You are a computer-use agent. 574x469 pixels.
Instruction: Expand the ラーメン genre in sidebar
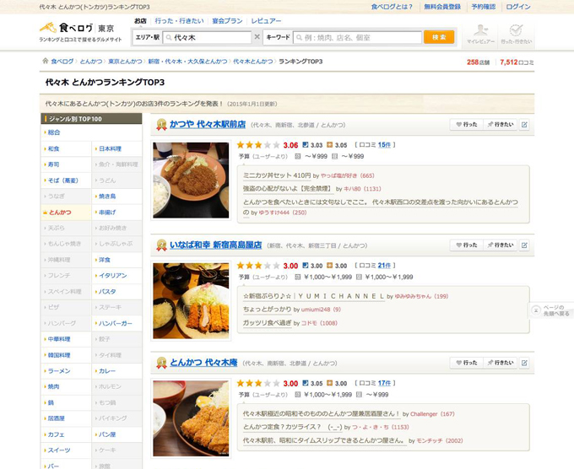coord(59,371)
